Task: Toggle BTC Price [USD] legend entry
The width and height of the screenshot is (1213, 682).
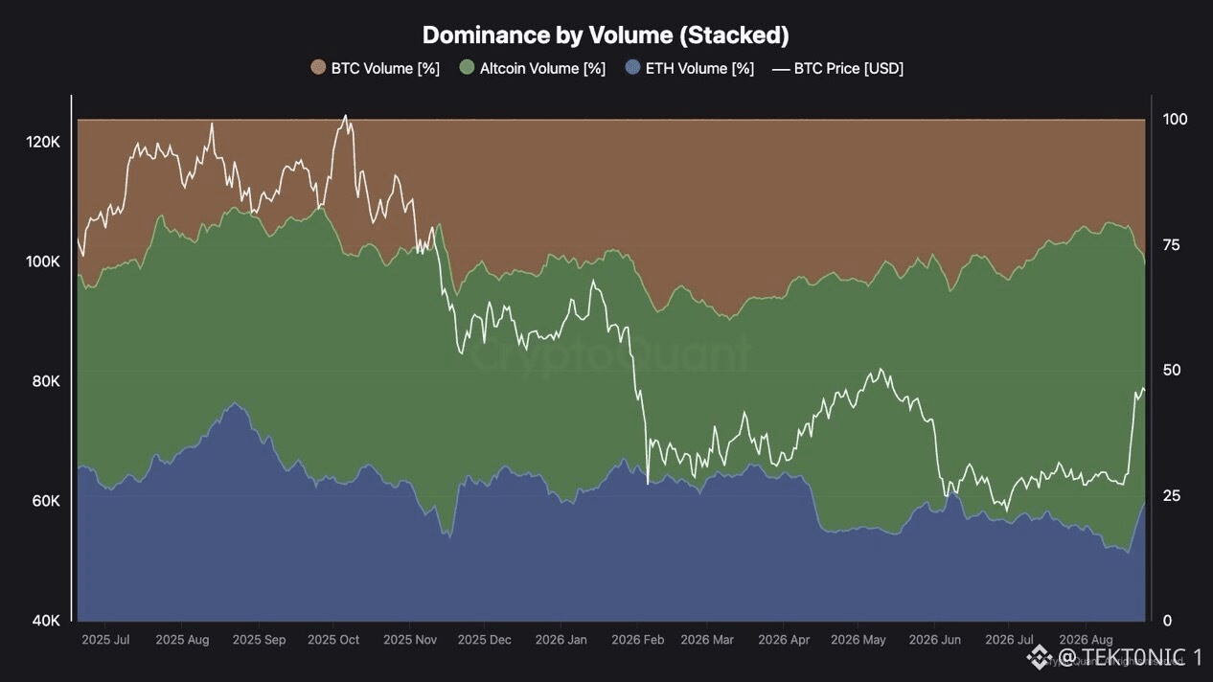Action: (837, 68)
